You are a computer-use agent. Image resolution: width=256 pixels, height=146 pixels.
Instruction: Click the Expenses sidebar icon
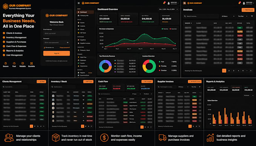pyautogui.click(x=79, y=60)
